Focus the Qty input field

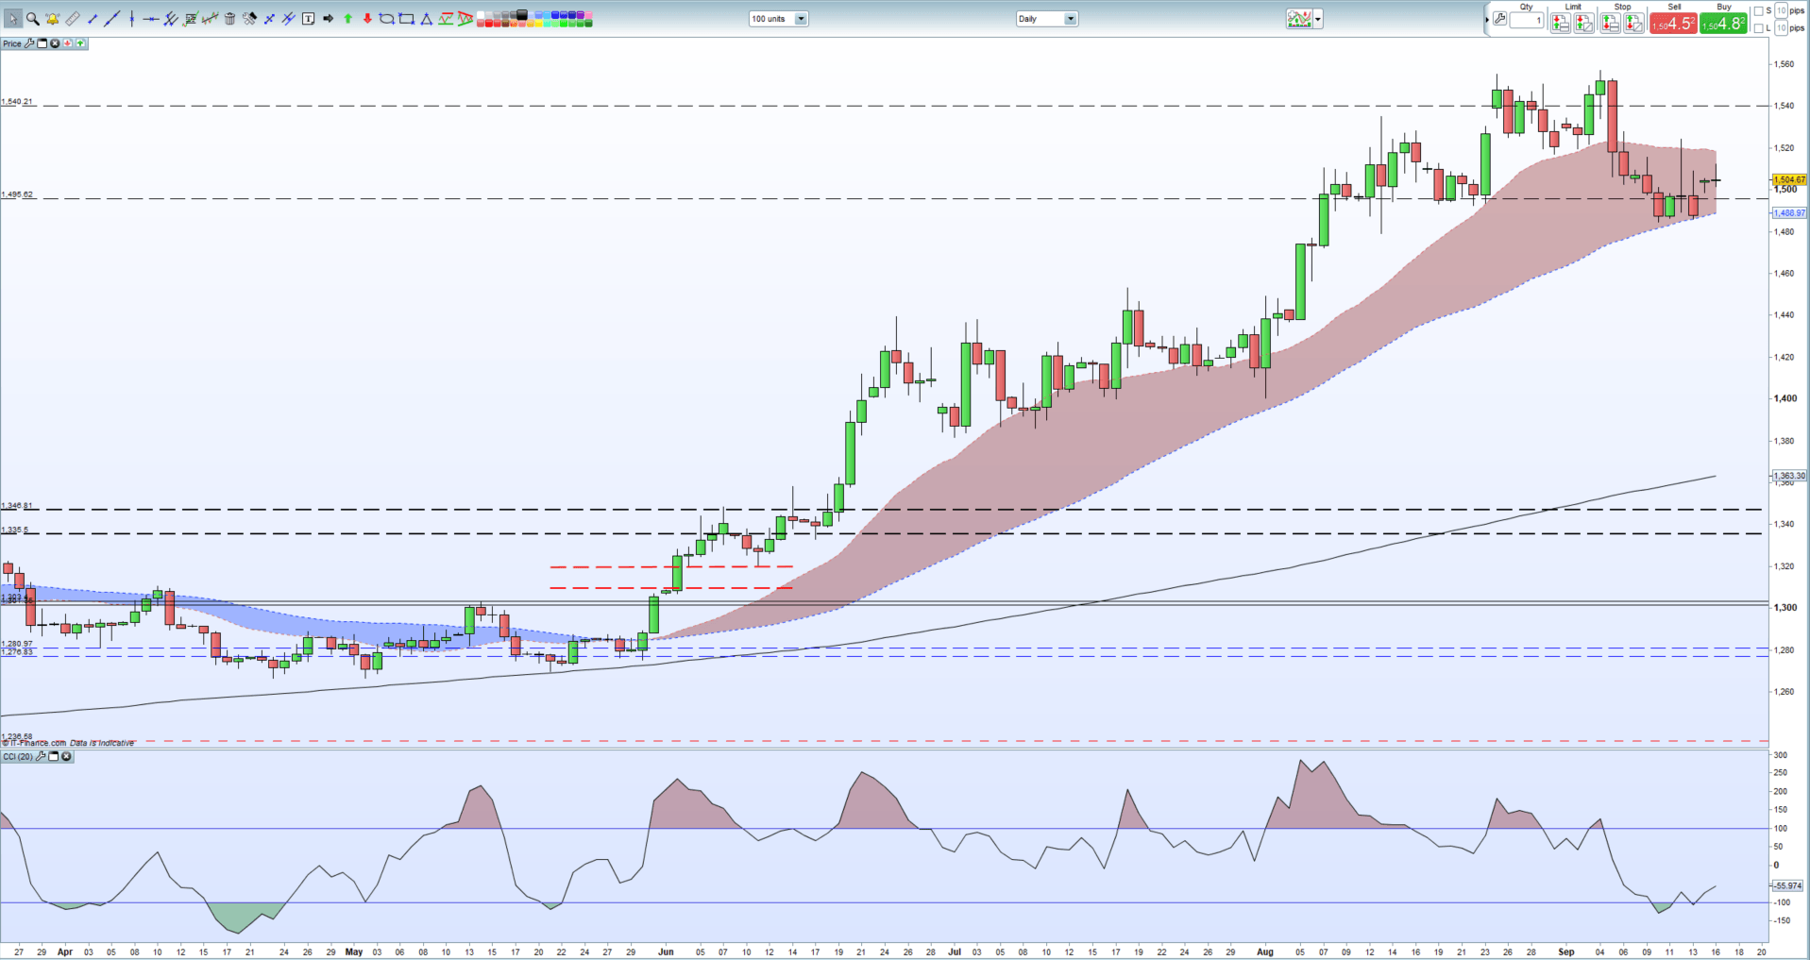tap(1527, 20)
